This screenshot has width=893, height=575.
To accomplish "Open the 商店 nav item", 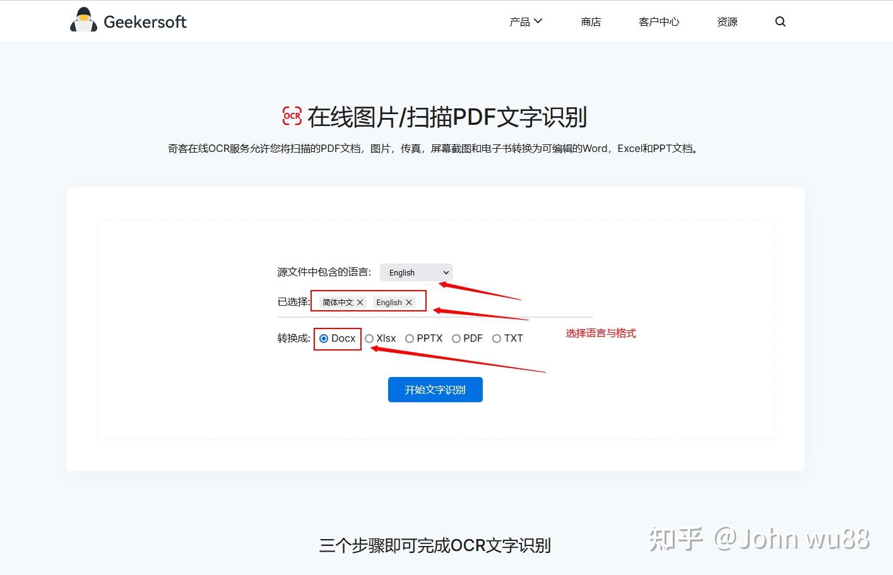I will pyautogui.click(x=591, y=22).
